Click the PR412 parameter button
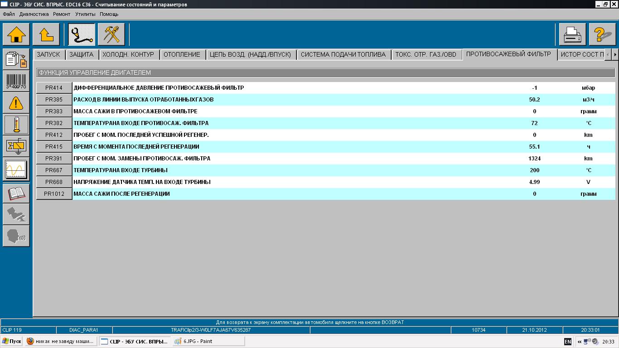This screenshot has width=619, height=348. 54,135
